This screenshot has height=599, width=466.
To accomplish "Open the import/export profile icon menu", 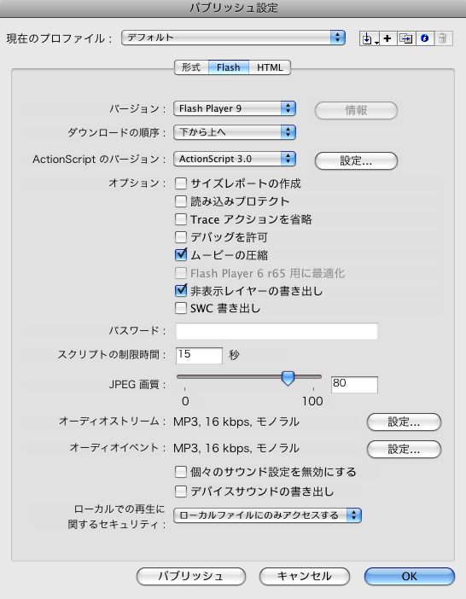I will point(369,38).
